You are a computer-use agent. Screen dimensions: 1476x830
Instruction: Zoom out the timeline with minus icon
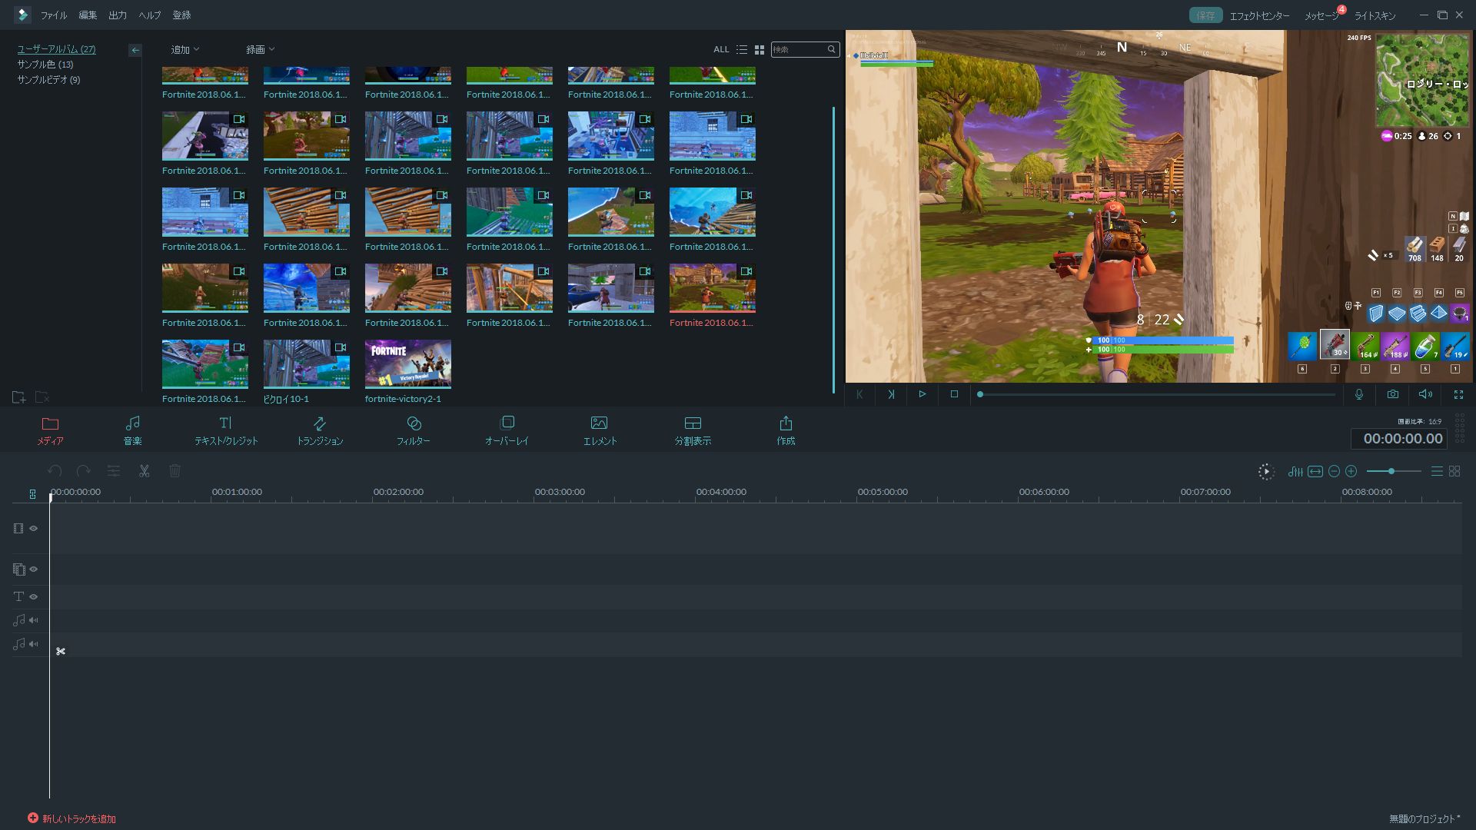click(x=1334, y=471)
